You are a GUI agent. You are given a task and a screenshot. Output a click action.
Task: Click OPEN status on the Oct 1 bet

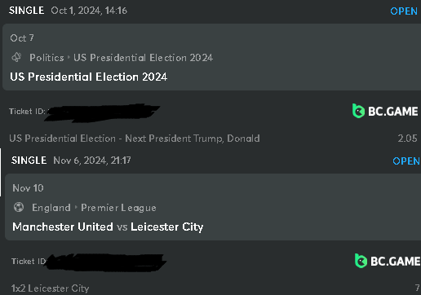click(404, 11)
